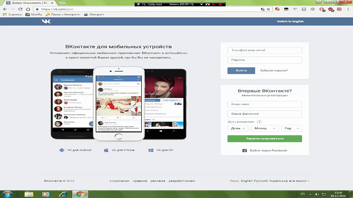Click the camera snapshot icon in recorder bar

coord(208,4)
